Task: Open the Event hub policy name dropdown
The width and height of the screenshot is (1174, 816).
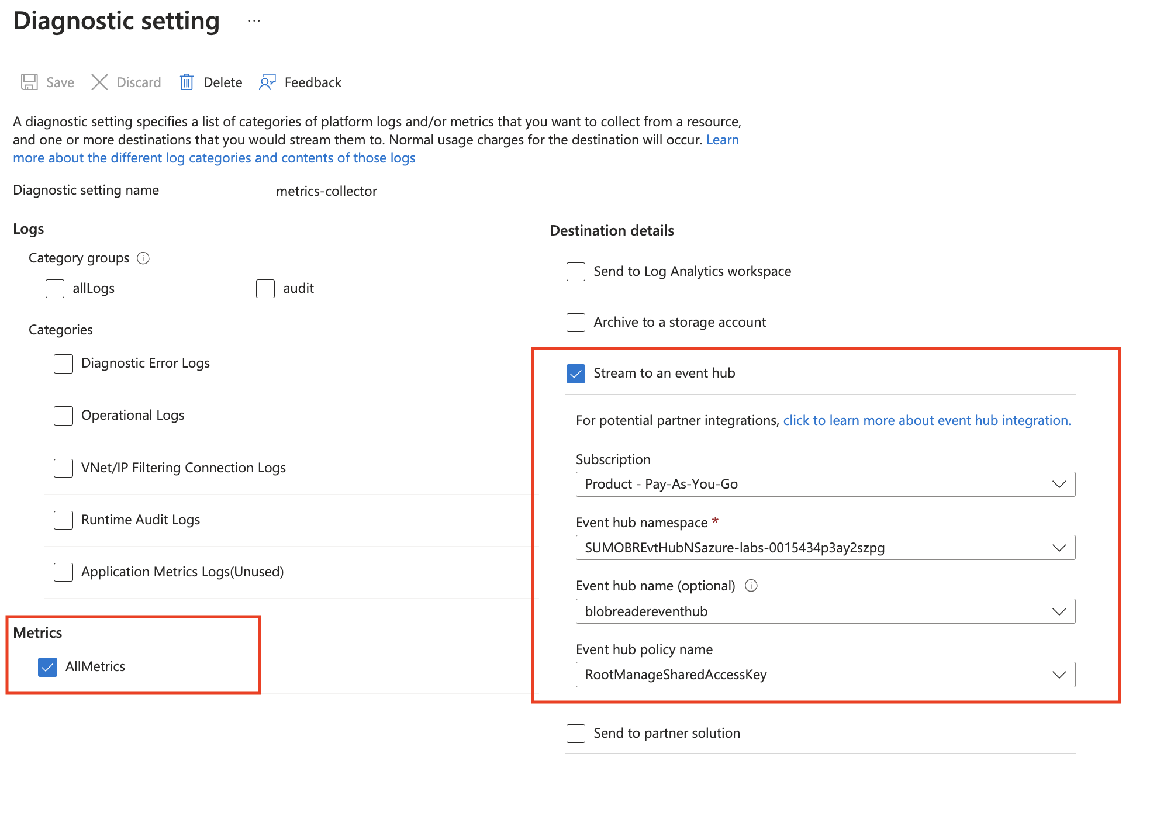Action: pos(826,675)
